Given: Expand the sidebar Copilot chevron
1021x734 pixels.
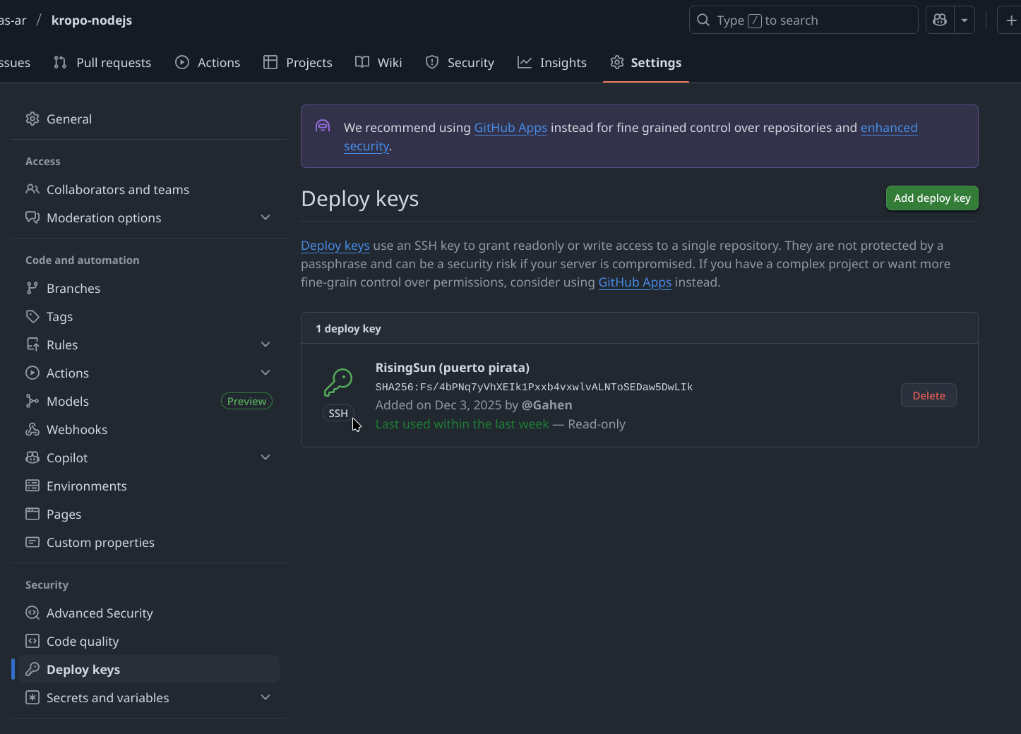Looking at the screenshot, I should tap(265, 457).
